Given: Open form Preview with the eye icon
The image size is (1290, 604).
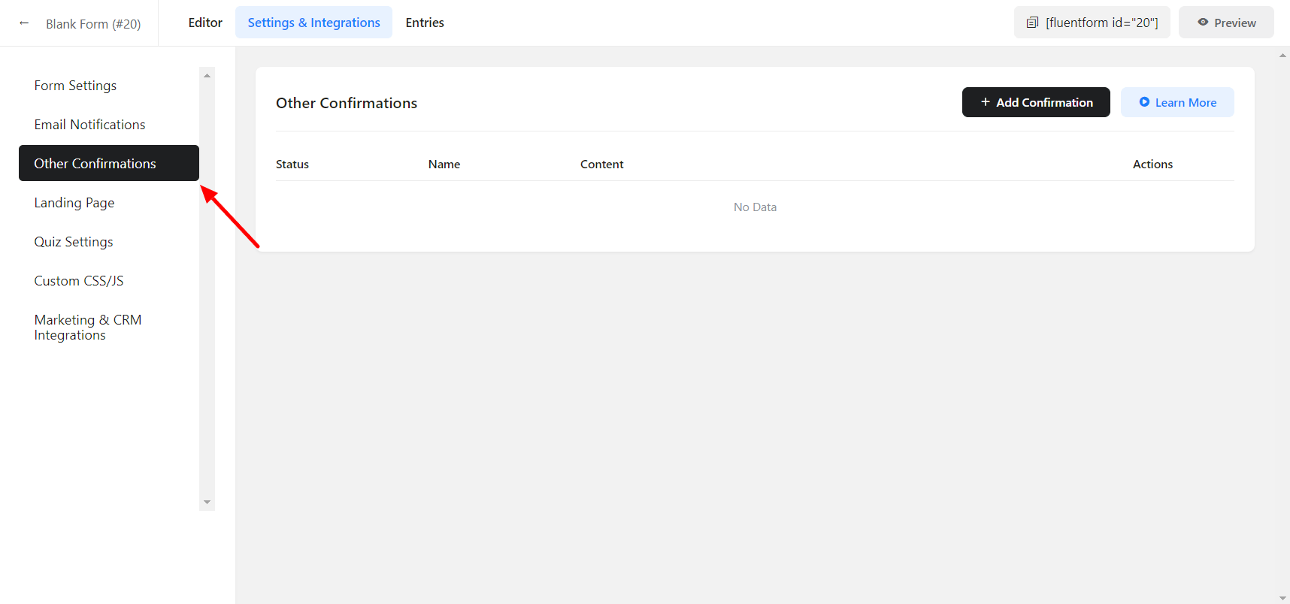Looking at the screenshot, I should tap(1226, 23).
